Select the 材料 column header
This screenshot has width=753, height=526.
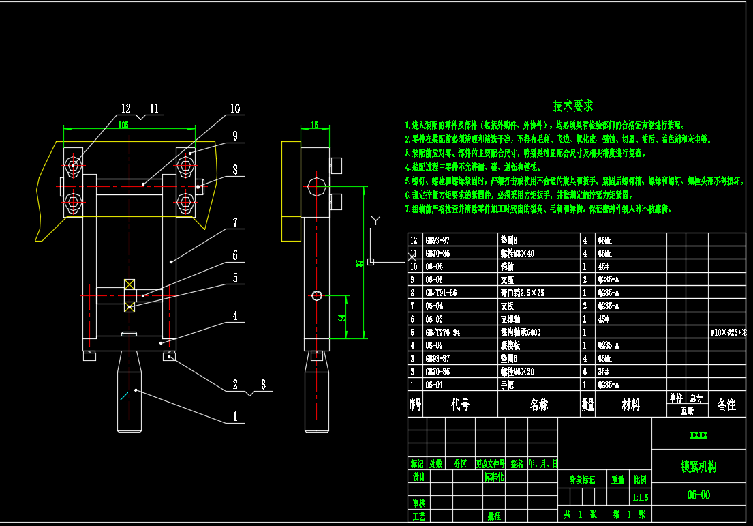coord(630,405)
